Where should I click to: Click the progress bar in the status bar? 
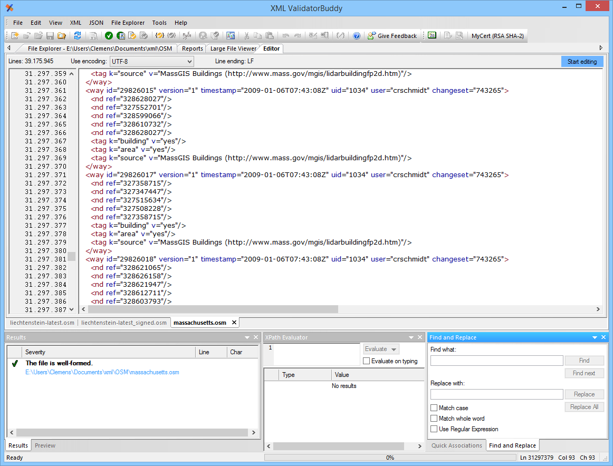click(x=390, y=458)
